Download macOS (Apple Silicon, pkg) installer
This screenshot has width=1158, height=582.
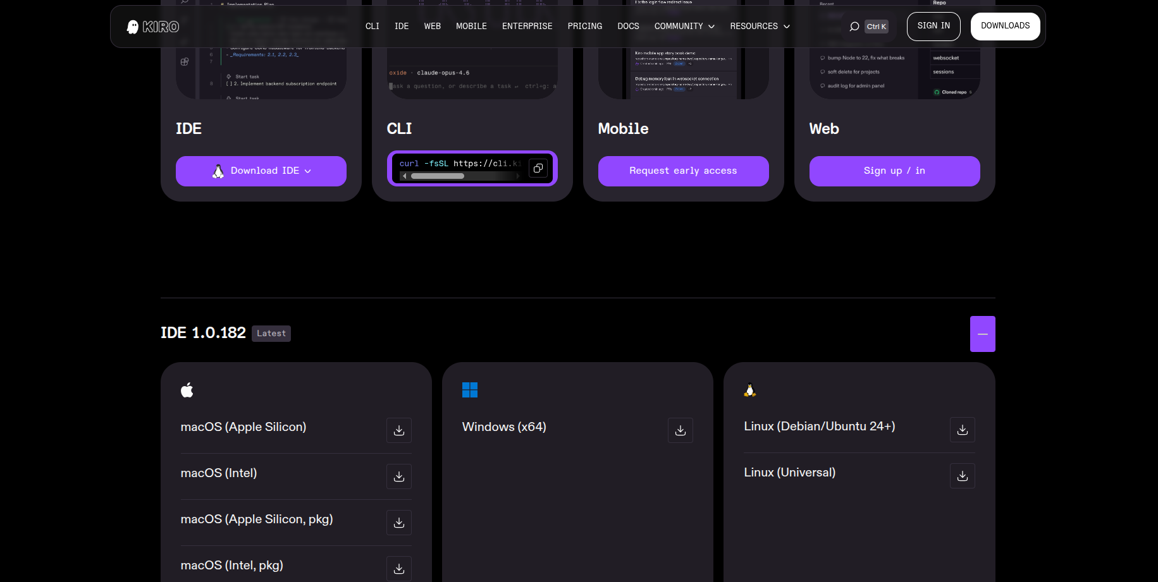(x=399, y=523)
